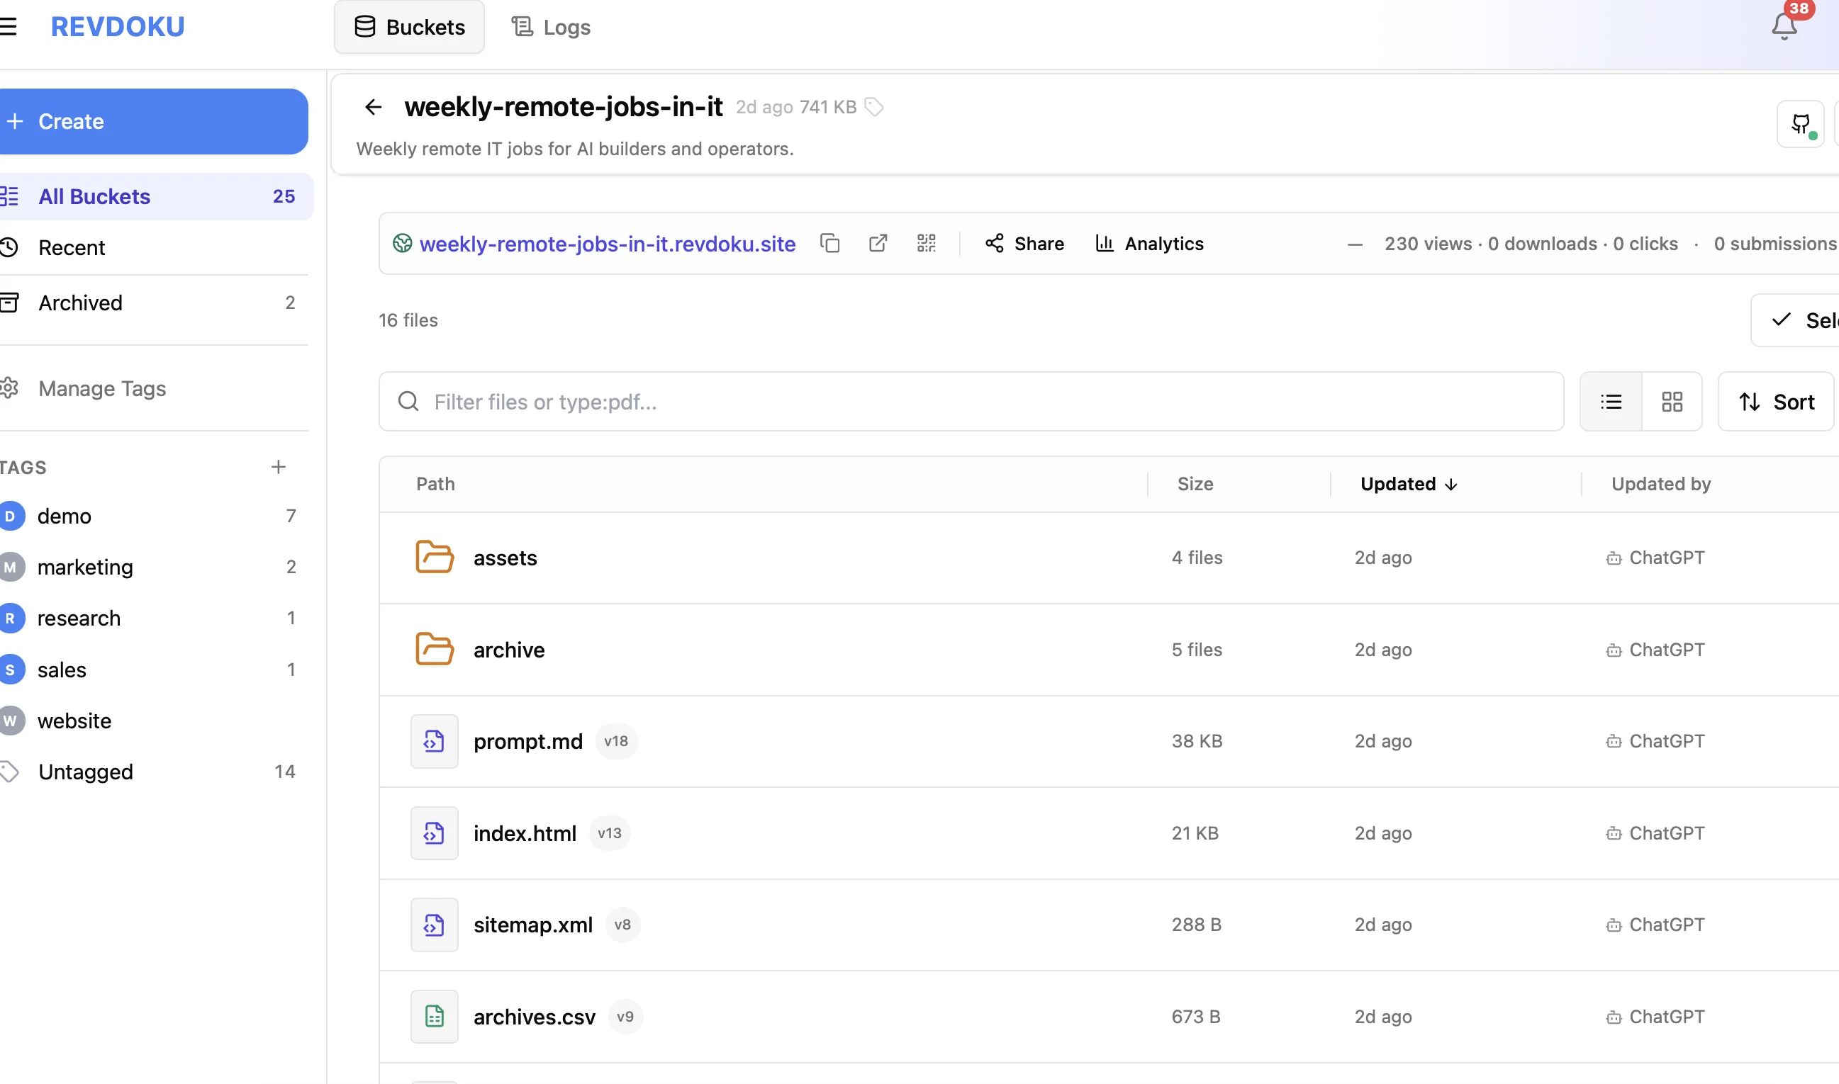1839x1084 pixels.
Task: Open the hamburger menu
Action: tap(8, 27)
